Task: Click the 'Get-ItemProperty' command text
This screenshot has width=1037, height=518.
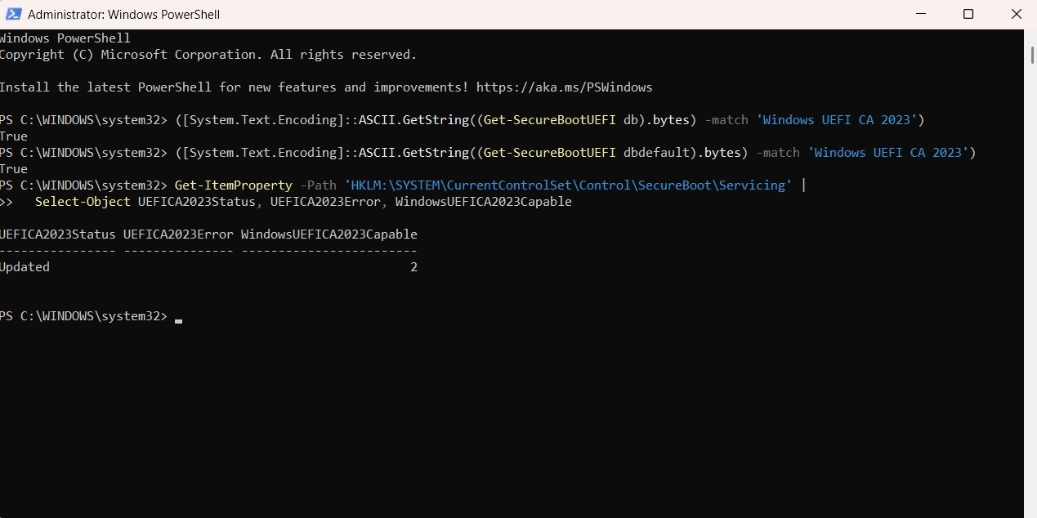Action: [233, 185]
